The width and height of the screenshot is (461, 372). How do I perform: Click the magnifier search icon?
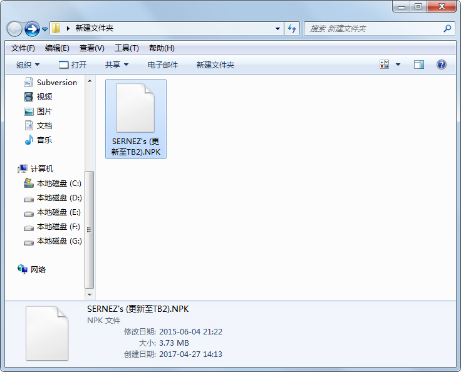click(x=447, y=29)
